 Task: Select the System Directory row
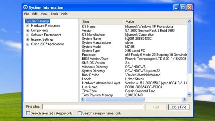tap(133, 71)
